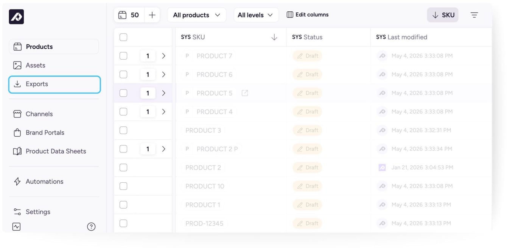Open the filter lines icon
Screen dimensions: 507x248
[x=474, y=15]
